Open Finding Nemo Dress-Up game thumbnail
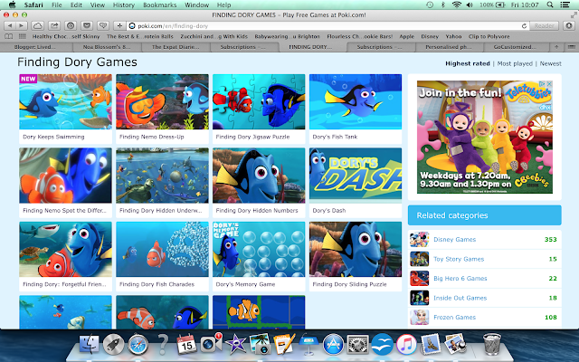Viewport: 579px width, 362px height. click(x=162, y=101)
